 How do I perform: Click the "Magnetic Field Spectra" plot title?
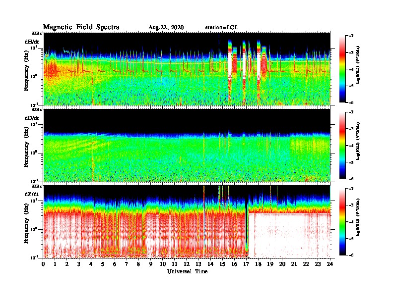point(81,27)
